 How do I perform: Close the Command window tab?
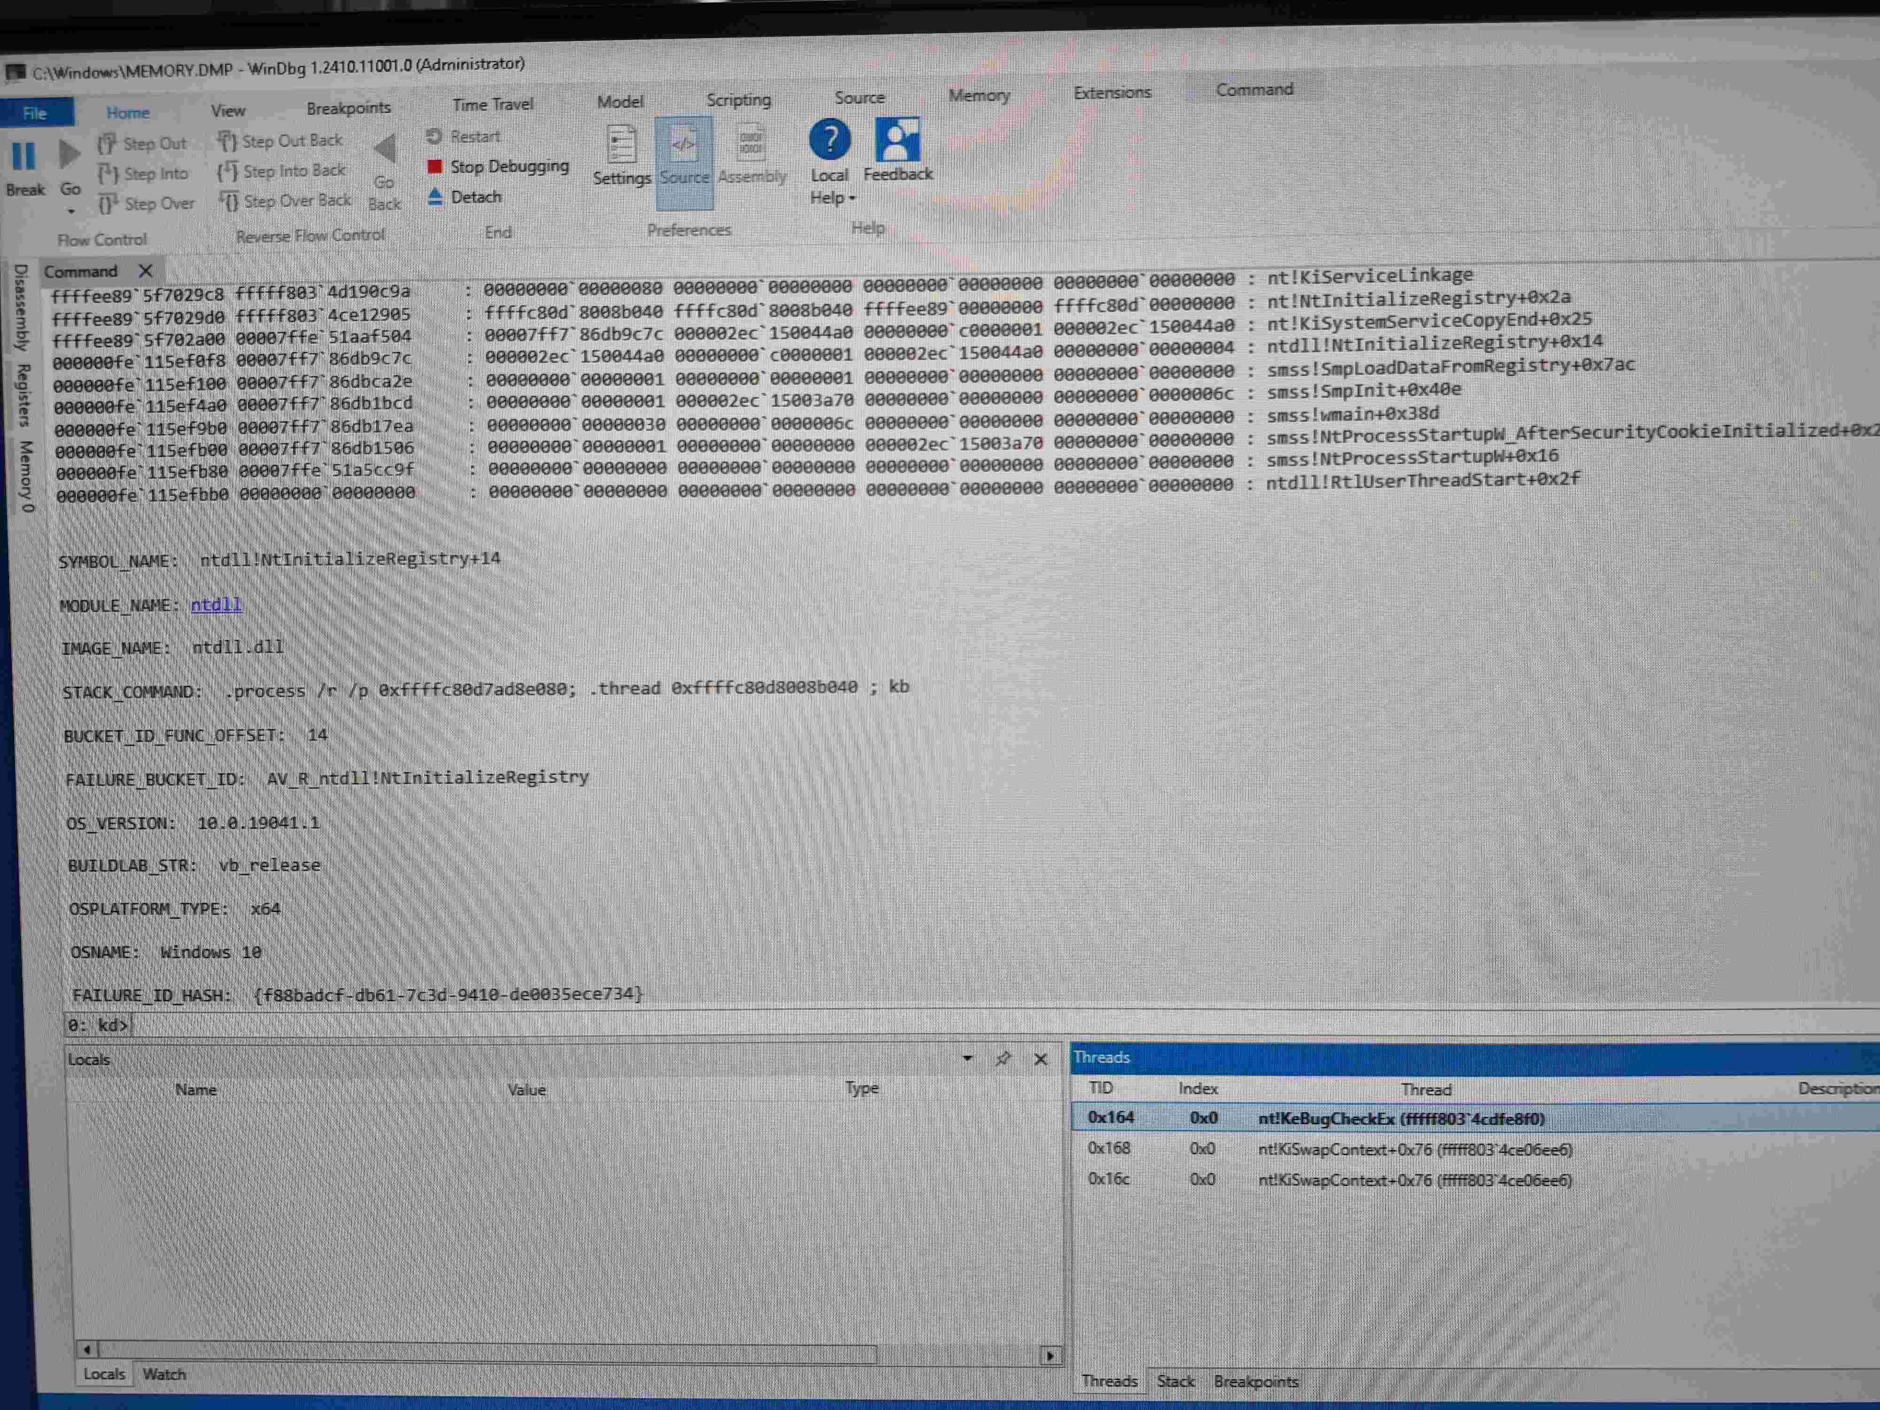point(145,271)
